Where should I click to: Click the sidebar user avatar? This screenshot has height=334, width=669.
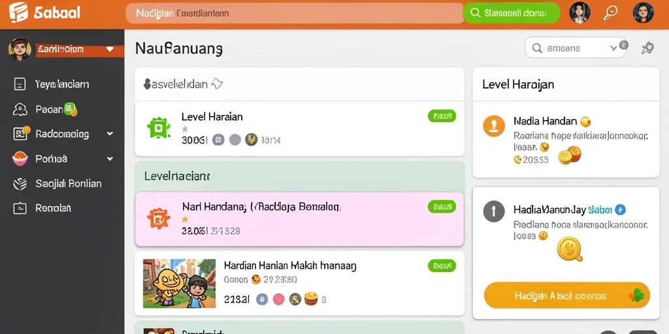point(20,50)
